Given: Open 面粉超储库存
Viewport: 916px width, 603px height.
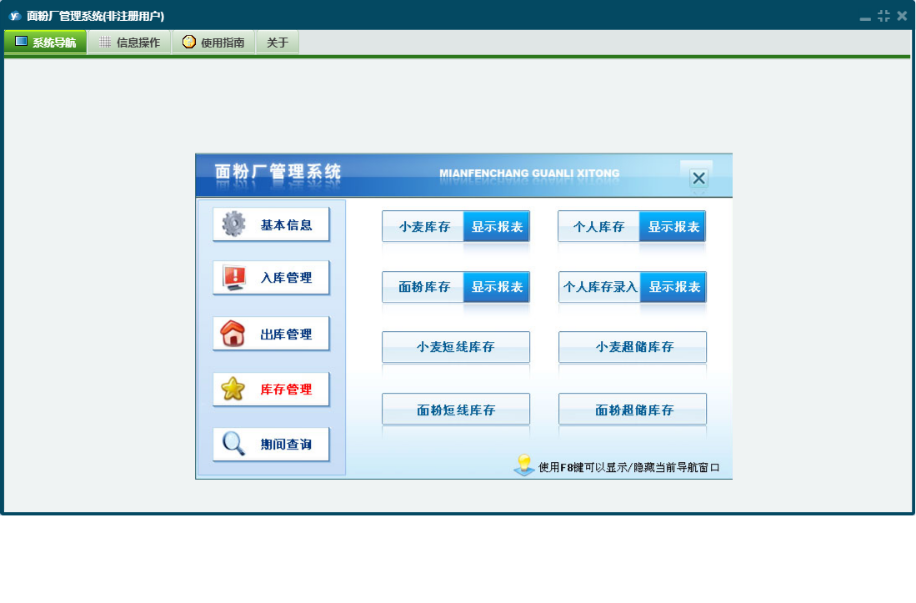Looking at the screenshot, I should [x=633, y=409].
